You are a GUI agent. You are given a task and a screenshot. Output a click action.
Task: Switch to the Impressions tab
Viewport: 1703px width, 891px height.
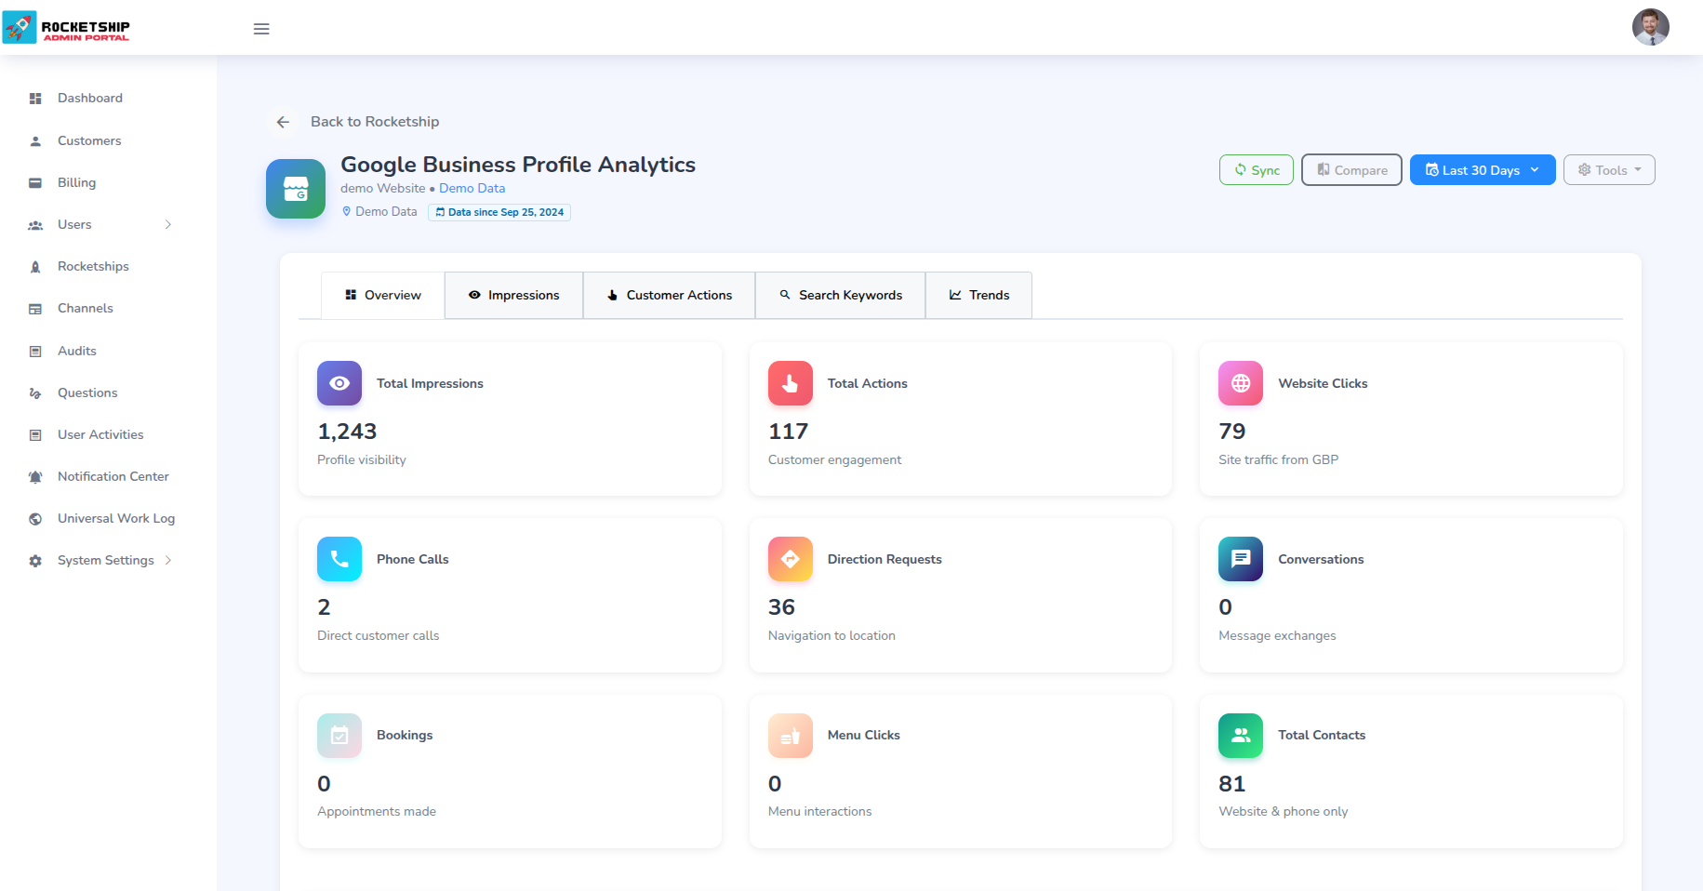point(514,296)
